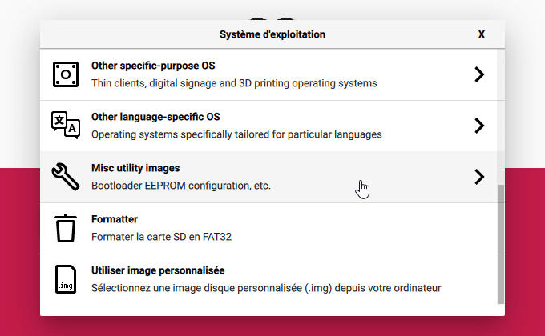Select Other language-specific OS title
Image resolution: width=545 pixels, height=336 pixels.
pos(155,117)
